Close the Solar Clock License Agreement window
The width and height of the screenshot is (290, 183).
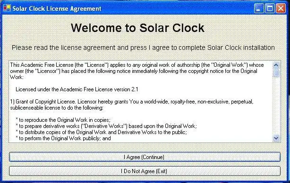click(281, 8)
